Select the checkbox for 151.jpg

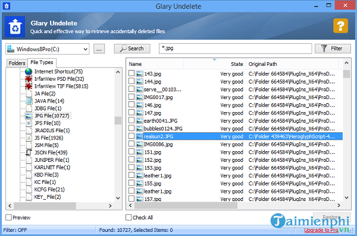pyautogui.click(x=131, y=151)
